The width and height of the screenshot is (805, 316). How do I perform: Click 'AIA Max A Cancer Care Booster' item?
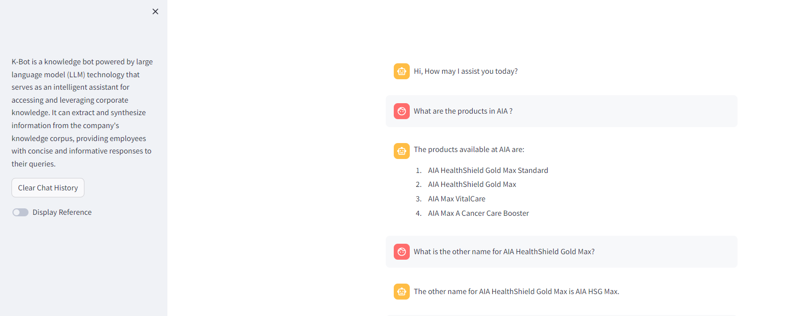479,213
